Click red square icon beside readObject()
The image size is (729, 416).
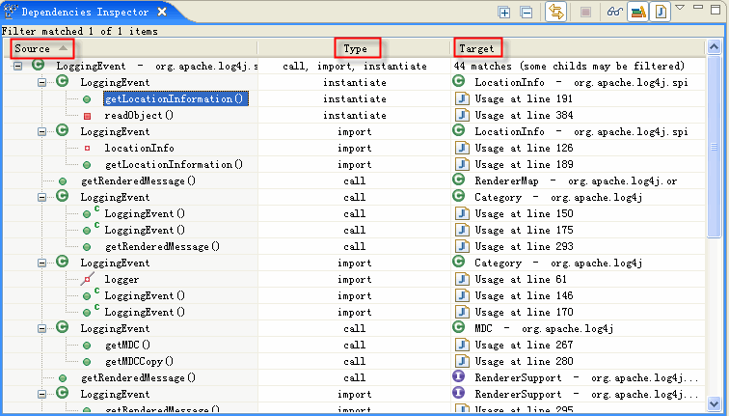(87, 116)
